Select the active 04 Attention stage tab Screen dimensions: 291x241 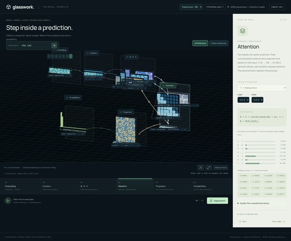point(135,186)
